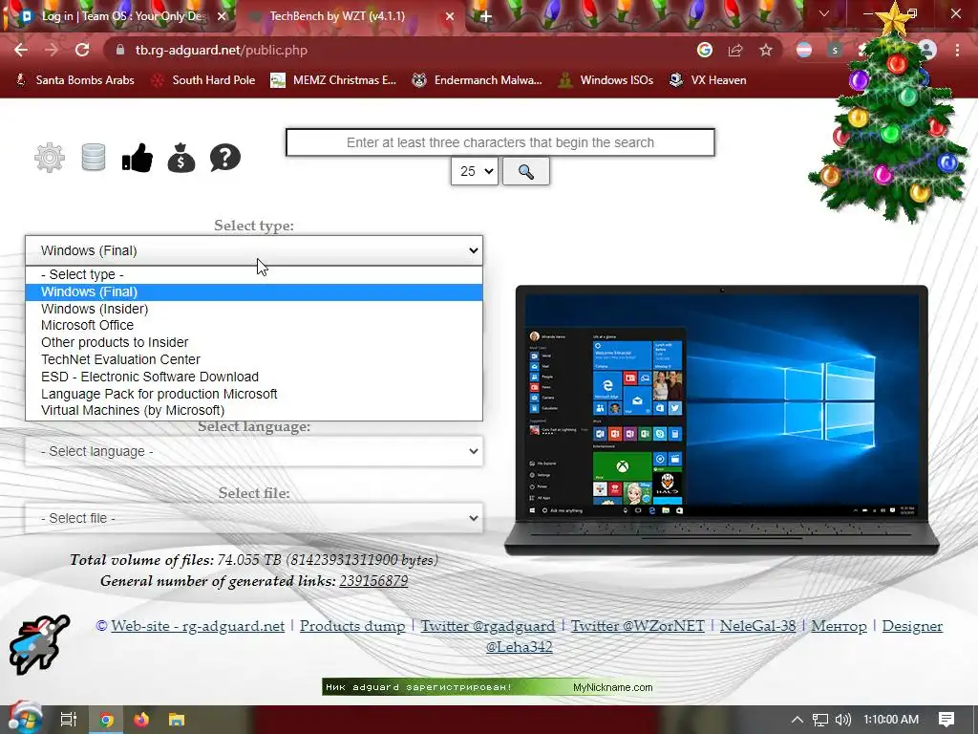The image size is (978, 734).
Task: Click the gear settings icon
Action: pyautogui.click(x=50, y=158)
